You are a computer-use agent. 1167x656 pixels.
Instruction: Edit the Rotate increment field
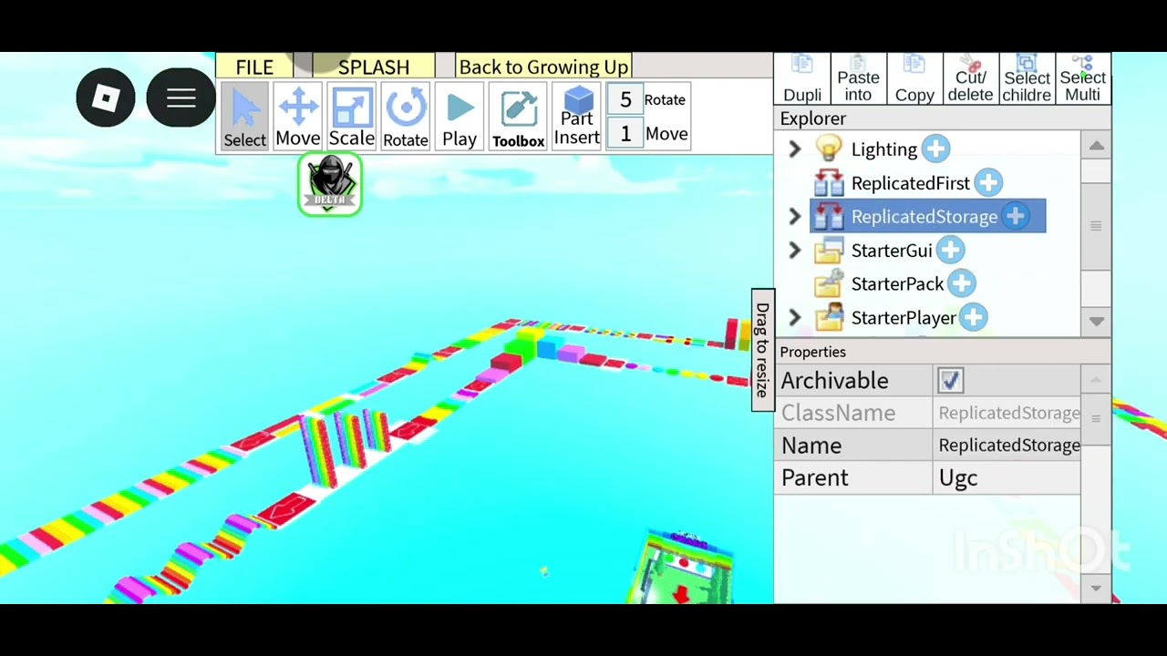(x=625, y=99)
